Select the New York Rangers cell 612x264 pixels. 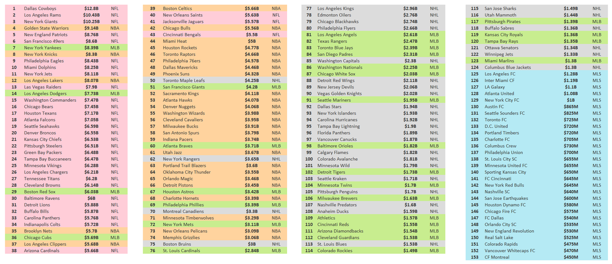[x=181, y=159]
